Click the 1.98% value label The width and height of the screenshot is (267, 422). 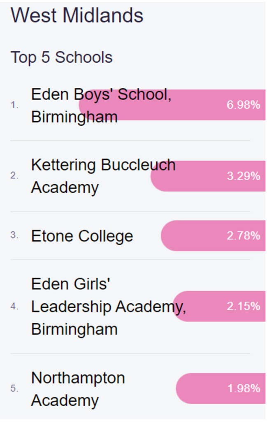click(244, 388)
